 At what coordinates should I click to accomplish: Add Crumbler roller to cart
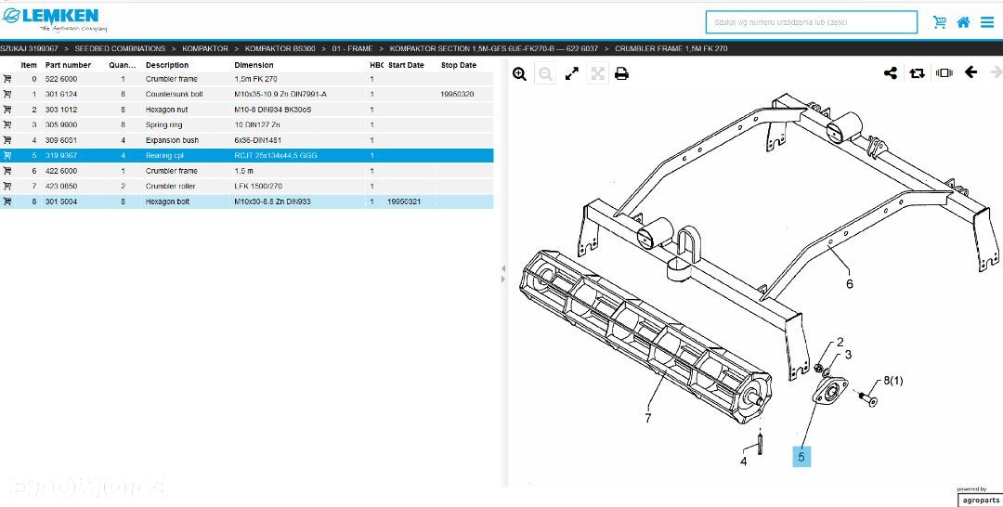click(7, 186)
